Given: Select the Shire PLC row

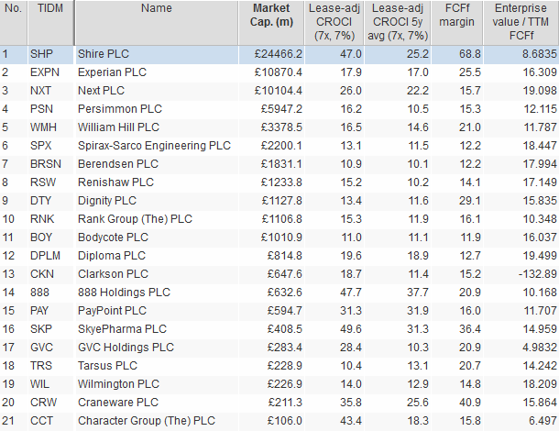Looking at the screenshot, I should 279,55.
